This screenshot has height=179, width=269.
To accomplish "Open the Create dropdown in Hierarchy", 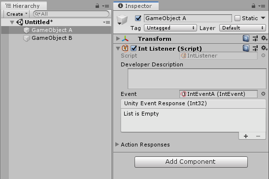I will (17, 14).
